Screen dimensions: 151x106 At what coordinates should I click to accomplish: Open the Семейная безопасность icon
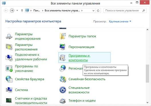tap(63, 79)
